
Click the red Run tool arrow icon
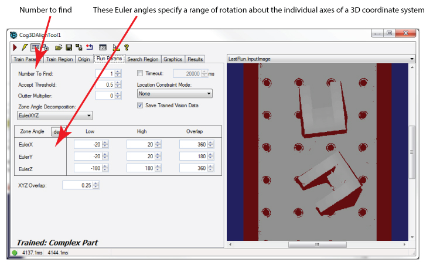(x=15, y=47)
